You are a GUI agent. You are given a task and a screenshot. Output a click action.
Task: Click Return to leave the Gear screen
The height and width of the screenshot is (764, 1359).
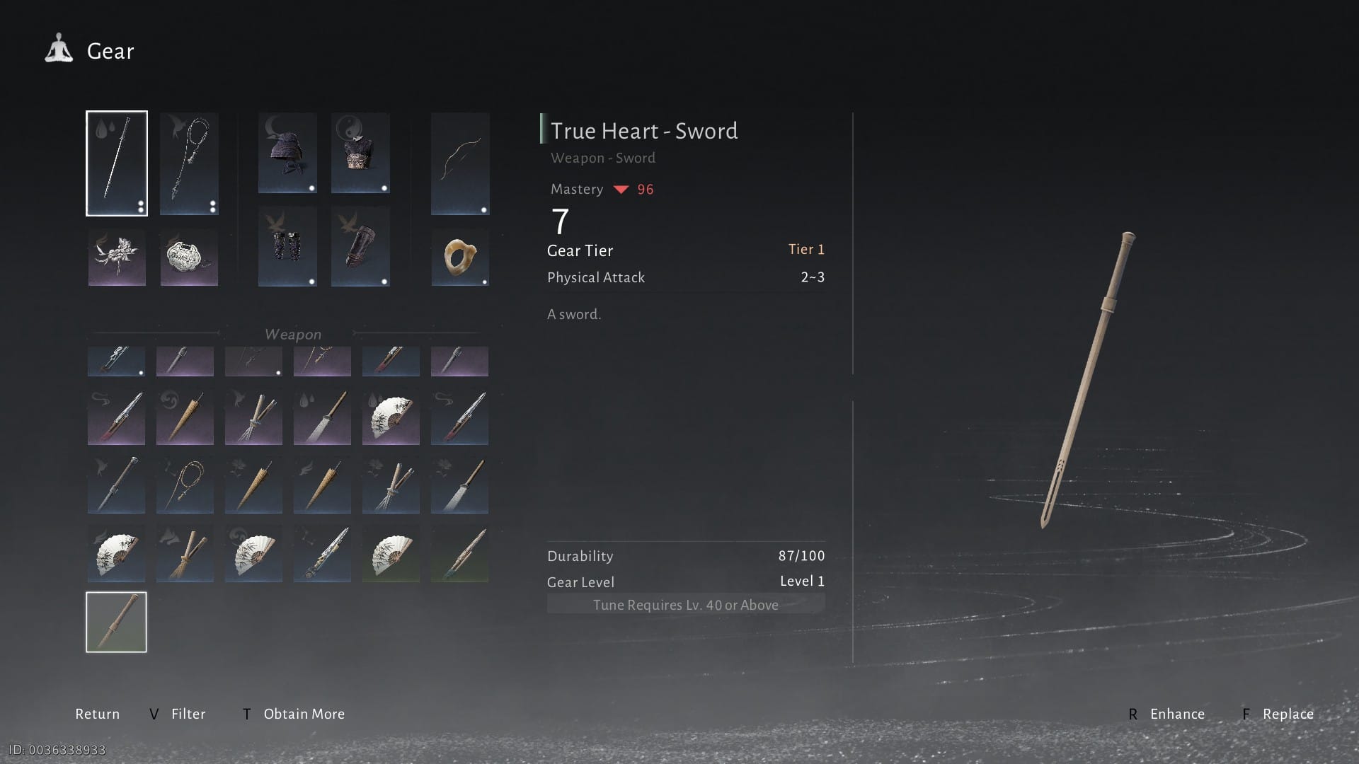[97, 714]
